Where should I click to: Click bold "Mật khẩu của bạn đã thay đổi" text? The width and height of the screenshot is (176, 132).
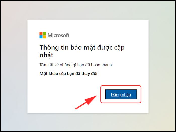[x=68, y=74]
